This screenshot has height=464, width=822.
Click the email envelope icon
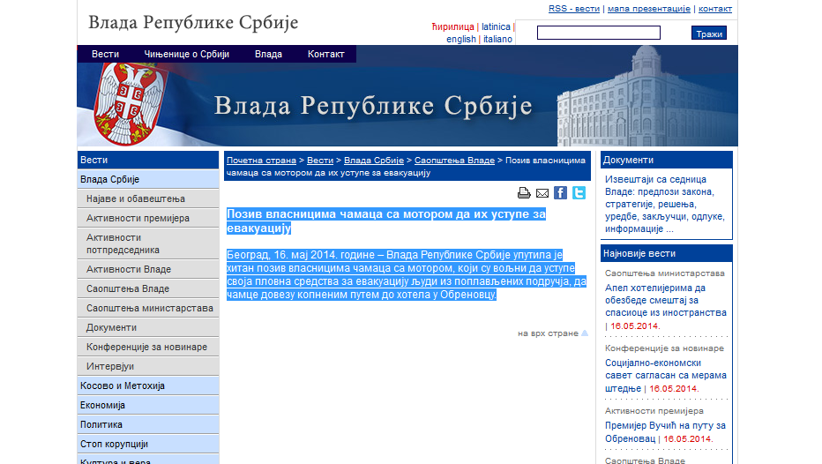(542, 193)
